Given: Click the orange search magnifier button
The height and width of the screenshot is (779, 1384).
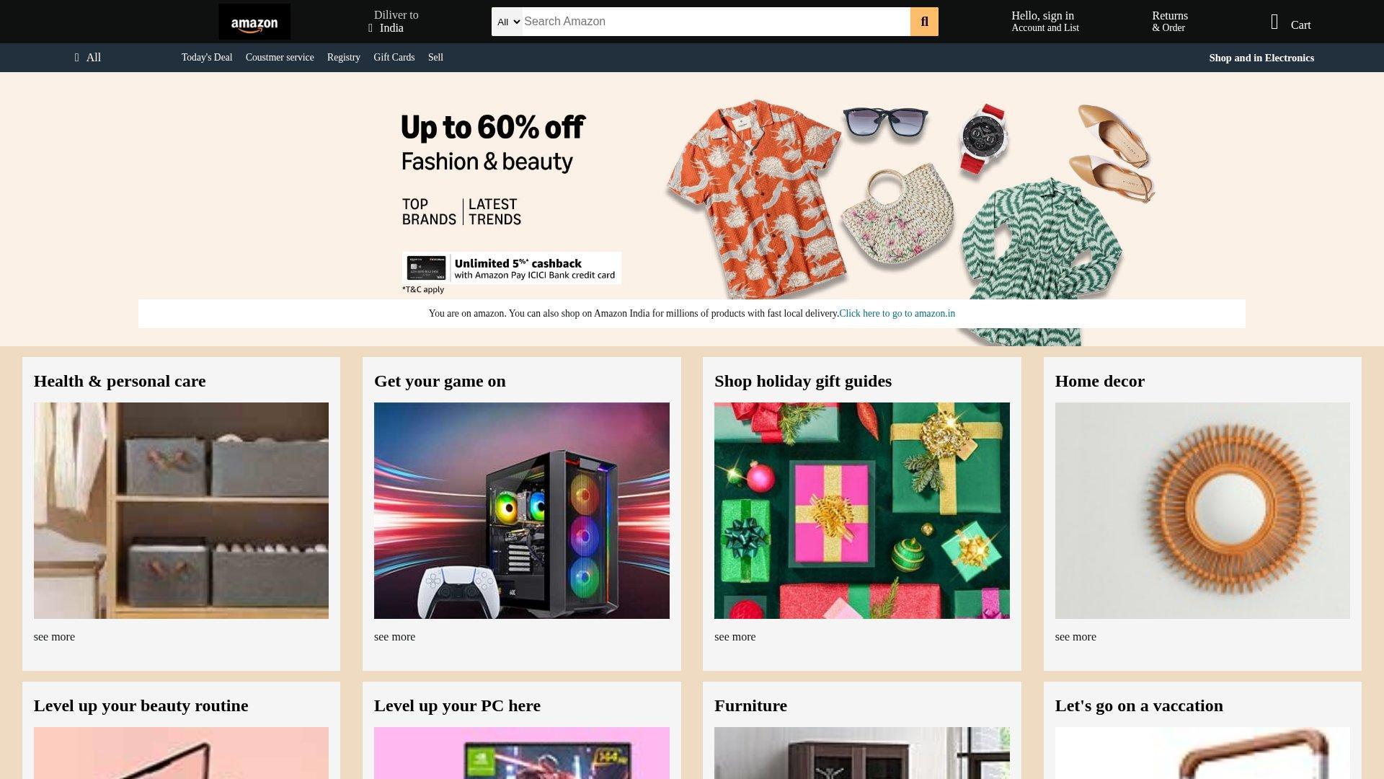Looking at the screenshot, I should pyautogui.click(x=924, y=22).
